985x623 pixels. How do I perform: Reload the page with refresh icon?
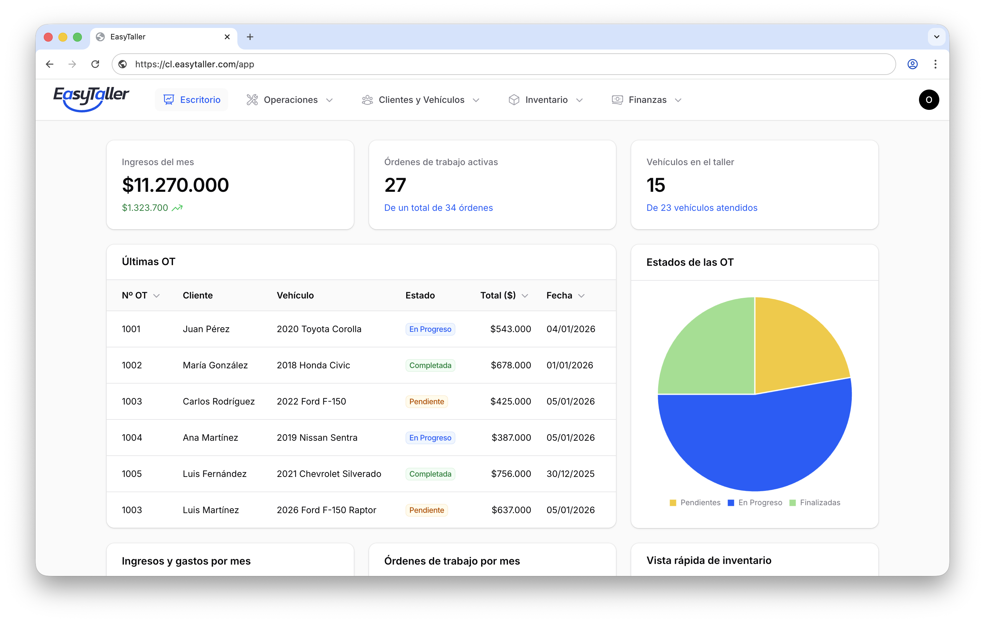(x=95, y=64)
